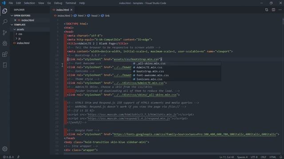Image resolution: width=284 pixels, height=159 pixels.
Task: Choose _all-skins.min.css suggestion
Action: (177, 64)
